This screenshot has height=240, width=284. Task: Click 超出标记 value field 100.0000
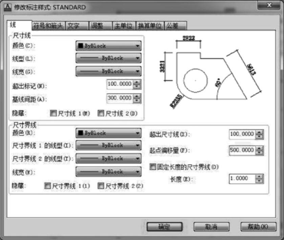[x=120, y=84]
